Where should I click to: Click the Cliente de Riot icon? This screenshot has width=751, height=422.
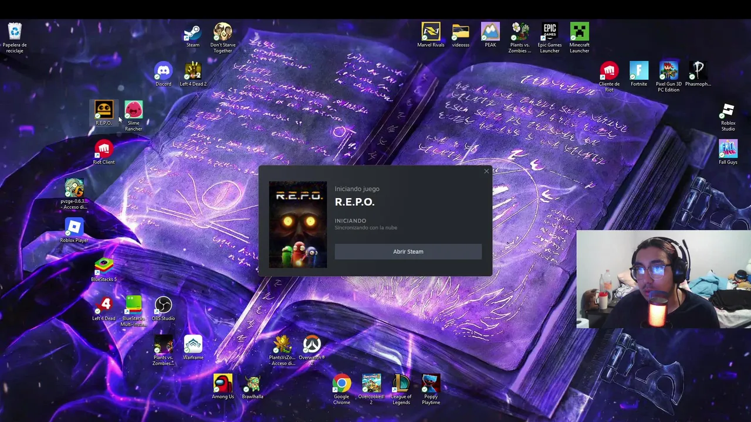[609, 77]
